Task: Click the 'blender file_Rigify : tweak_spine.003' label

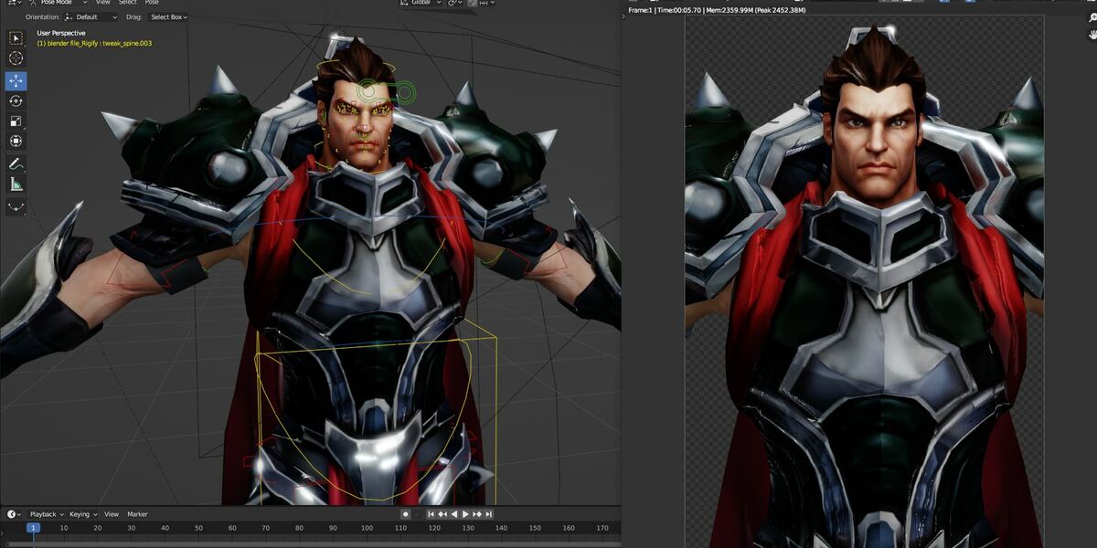Action: tap(94, 43)
